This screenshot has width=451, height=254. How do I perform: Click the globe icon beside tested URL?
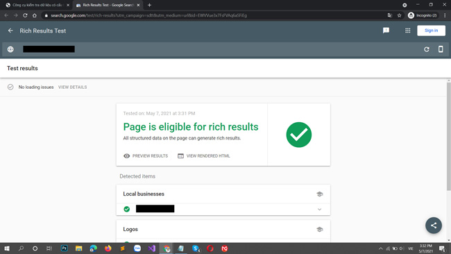click(10, 49)
